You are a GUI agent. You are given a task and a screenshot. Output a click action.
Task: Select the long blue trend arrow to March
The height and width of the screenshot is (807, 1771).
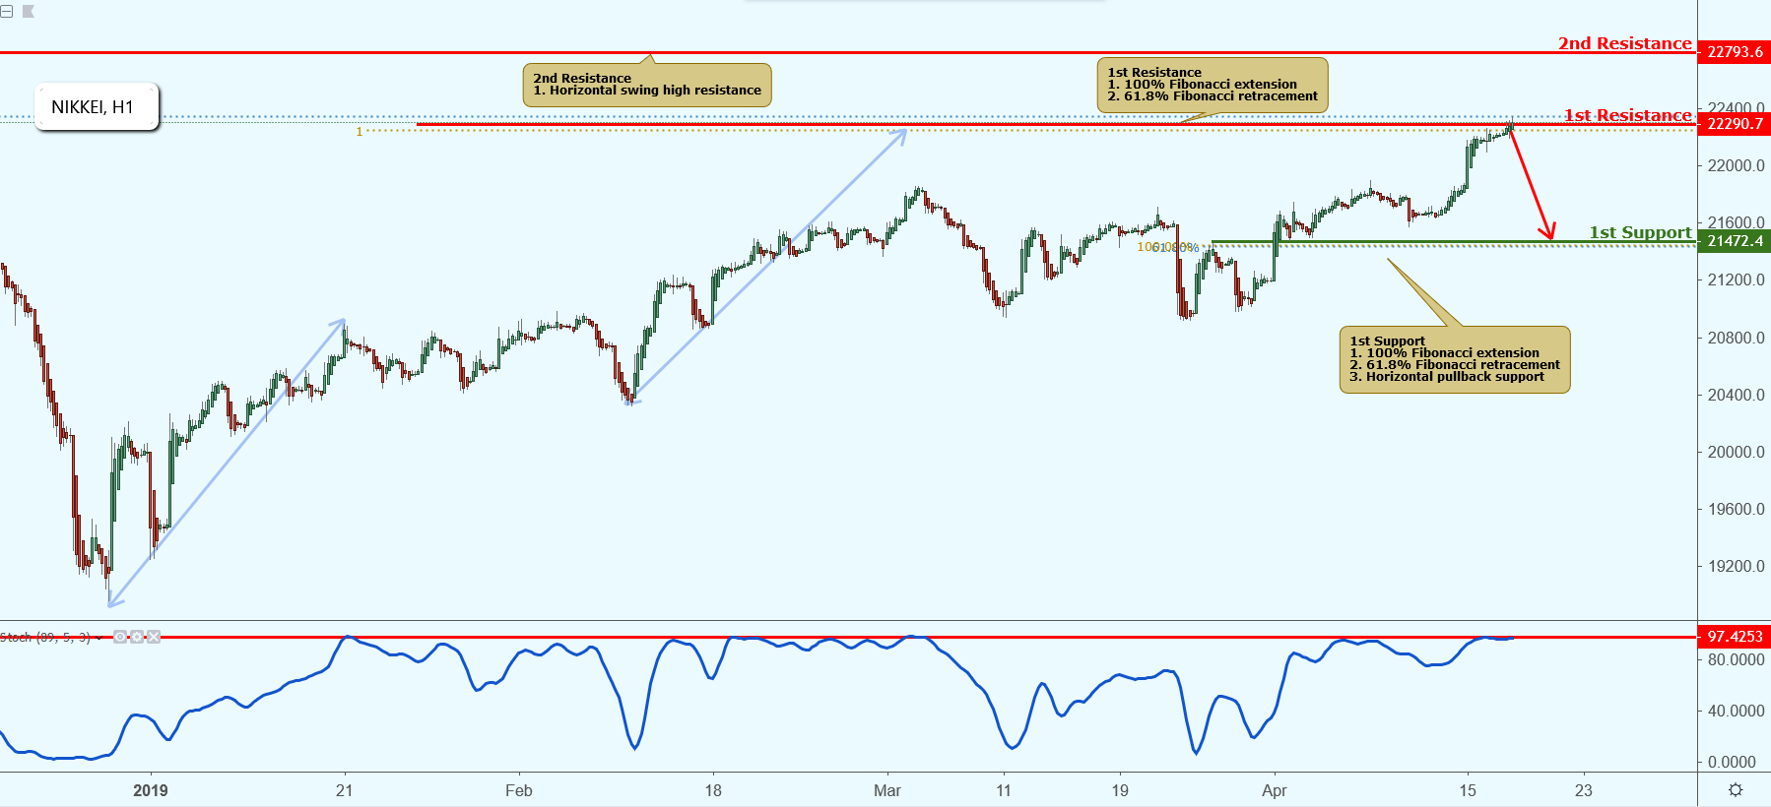pos(766,266)
